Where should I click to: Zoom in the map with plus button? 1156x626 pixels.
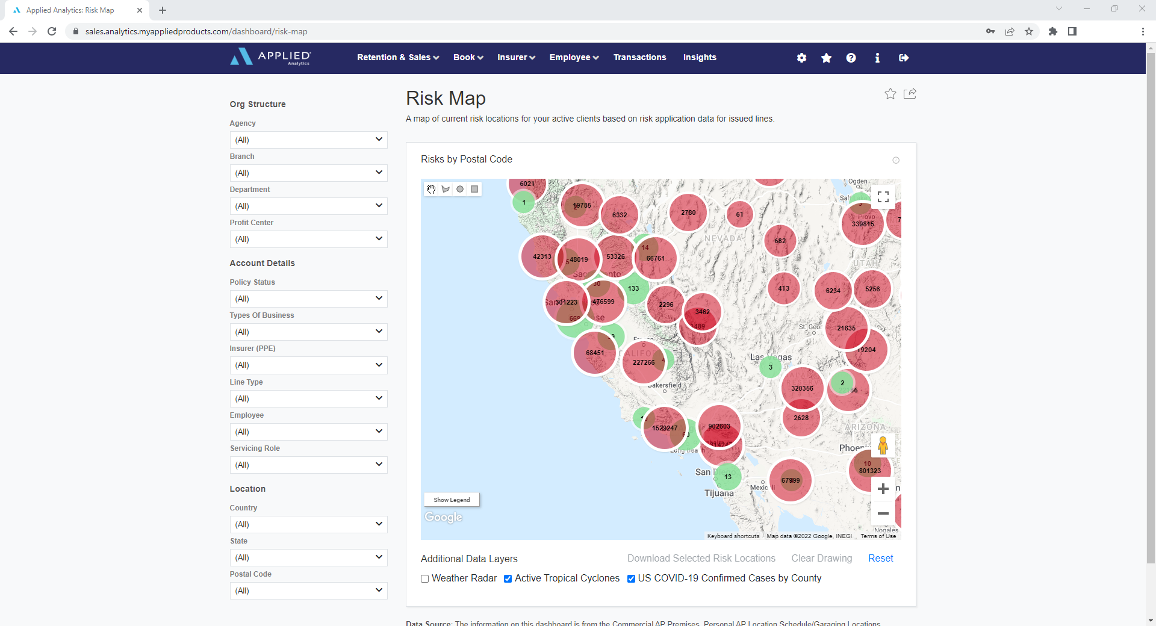click(883, 489)
